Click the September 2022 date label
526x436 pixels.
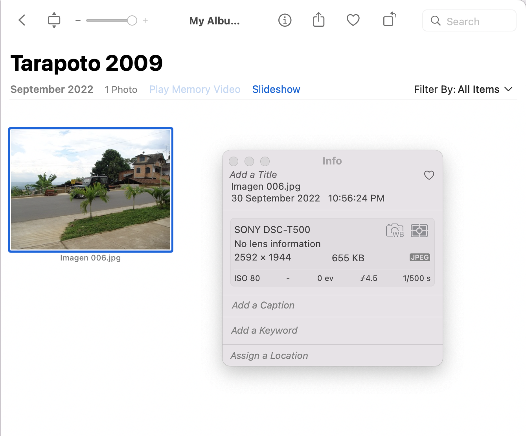pyautogui.click(x=52, y=89)
